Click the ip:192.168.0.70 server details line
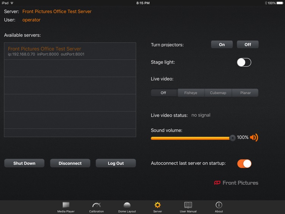Image resolution: width=285 pixels, height=214 pixels. [46, 54]
